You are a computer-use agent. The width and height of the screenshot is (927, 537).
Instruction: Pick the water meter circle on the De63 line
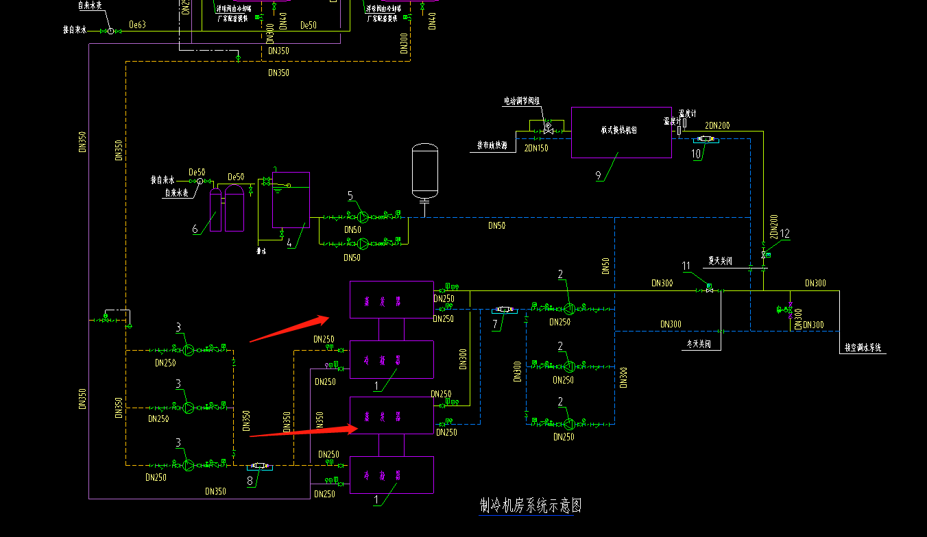pyautogui.click(x=110, y=31)
